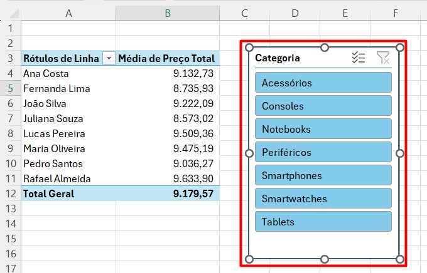Click value 9.633,90
This screenshot has width=427, height=273.
[x=168, y=178]
